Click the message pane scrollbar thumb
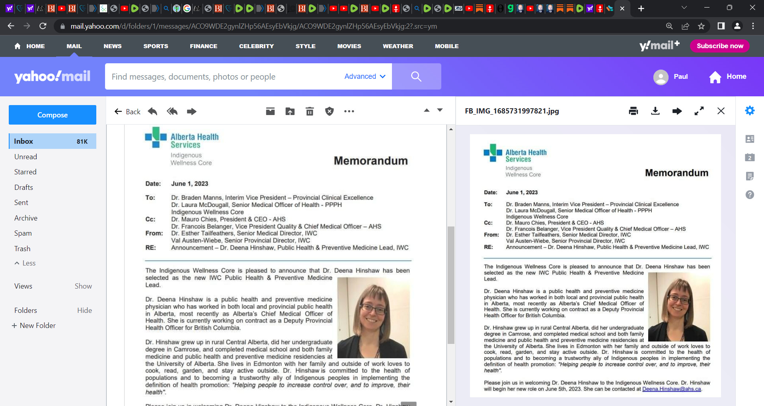The width and height of the screenshot is (764, 406). (x=451, y=285)
